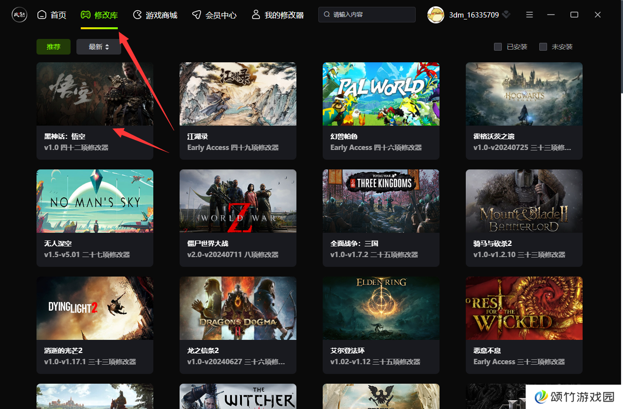Click the app logo in top-left corner

point(19,15)
